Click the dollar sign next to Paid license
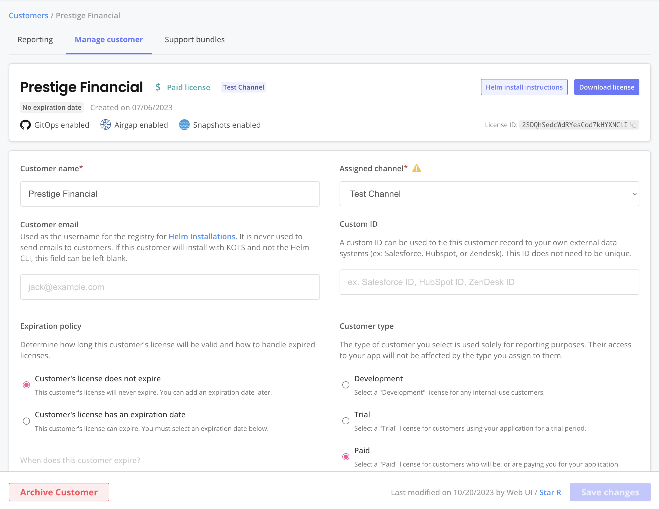The height and width of the screenshot is (509, 659). [x=158, y=87]
